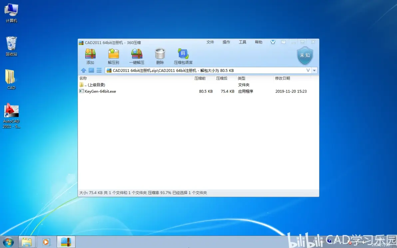This screenshot has width=397, height=248.
Task: Click the 360压缩 taskbar button
Action: click(66, 242)
